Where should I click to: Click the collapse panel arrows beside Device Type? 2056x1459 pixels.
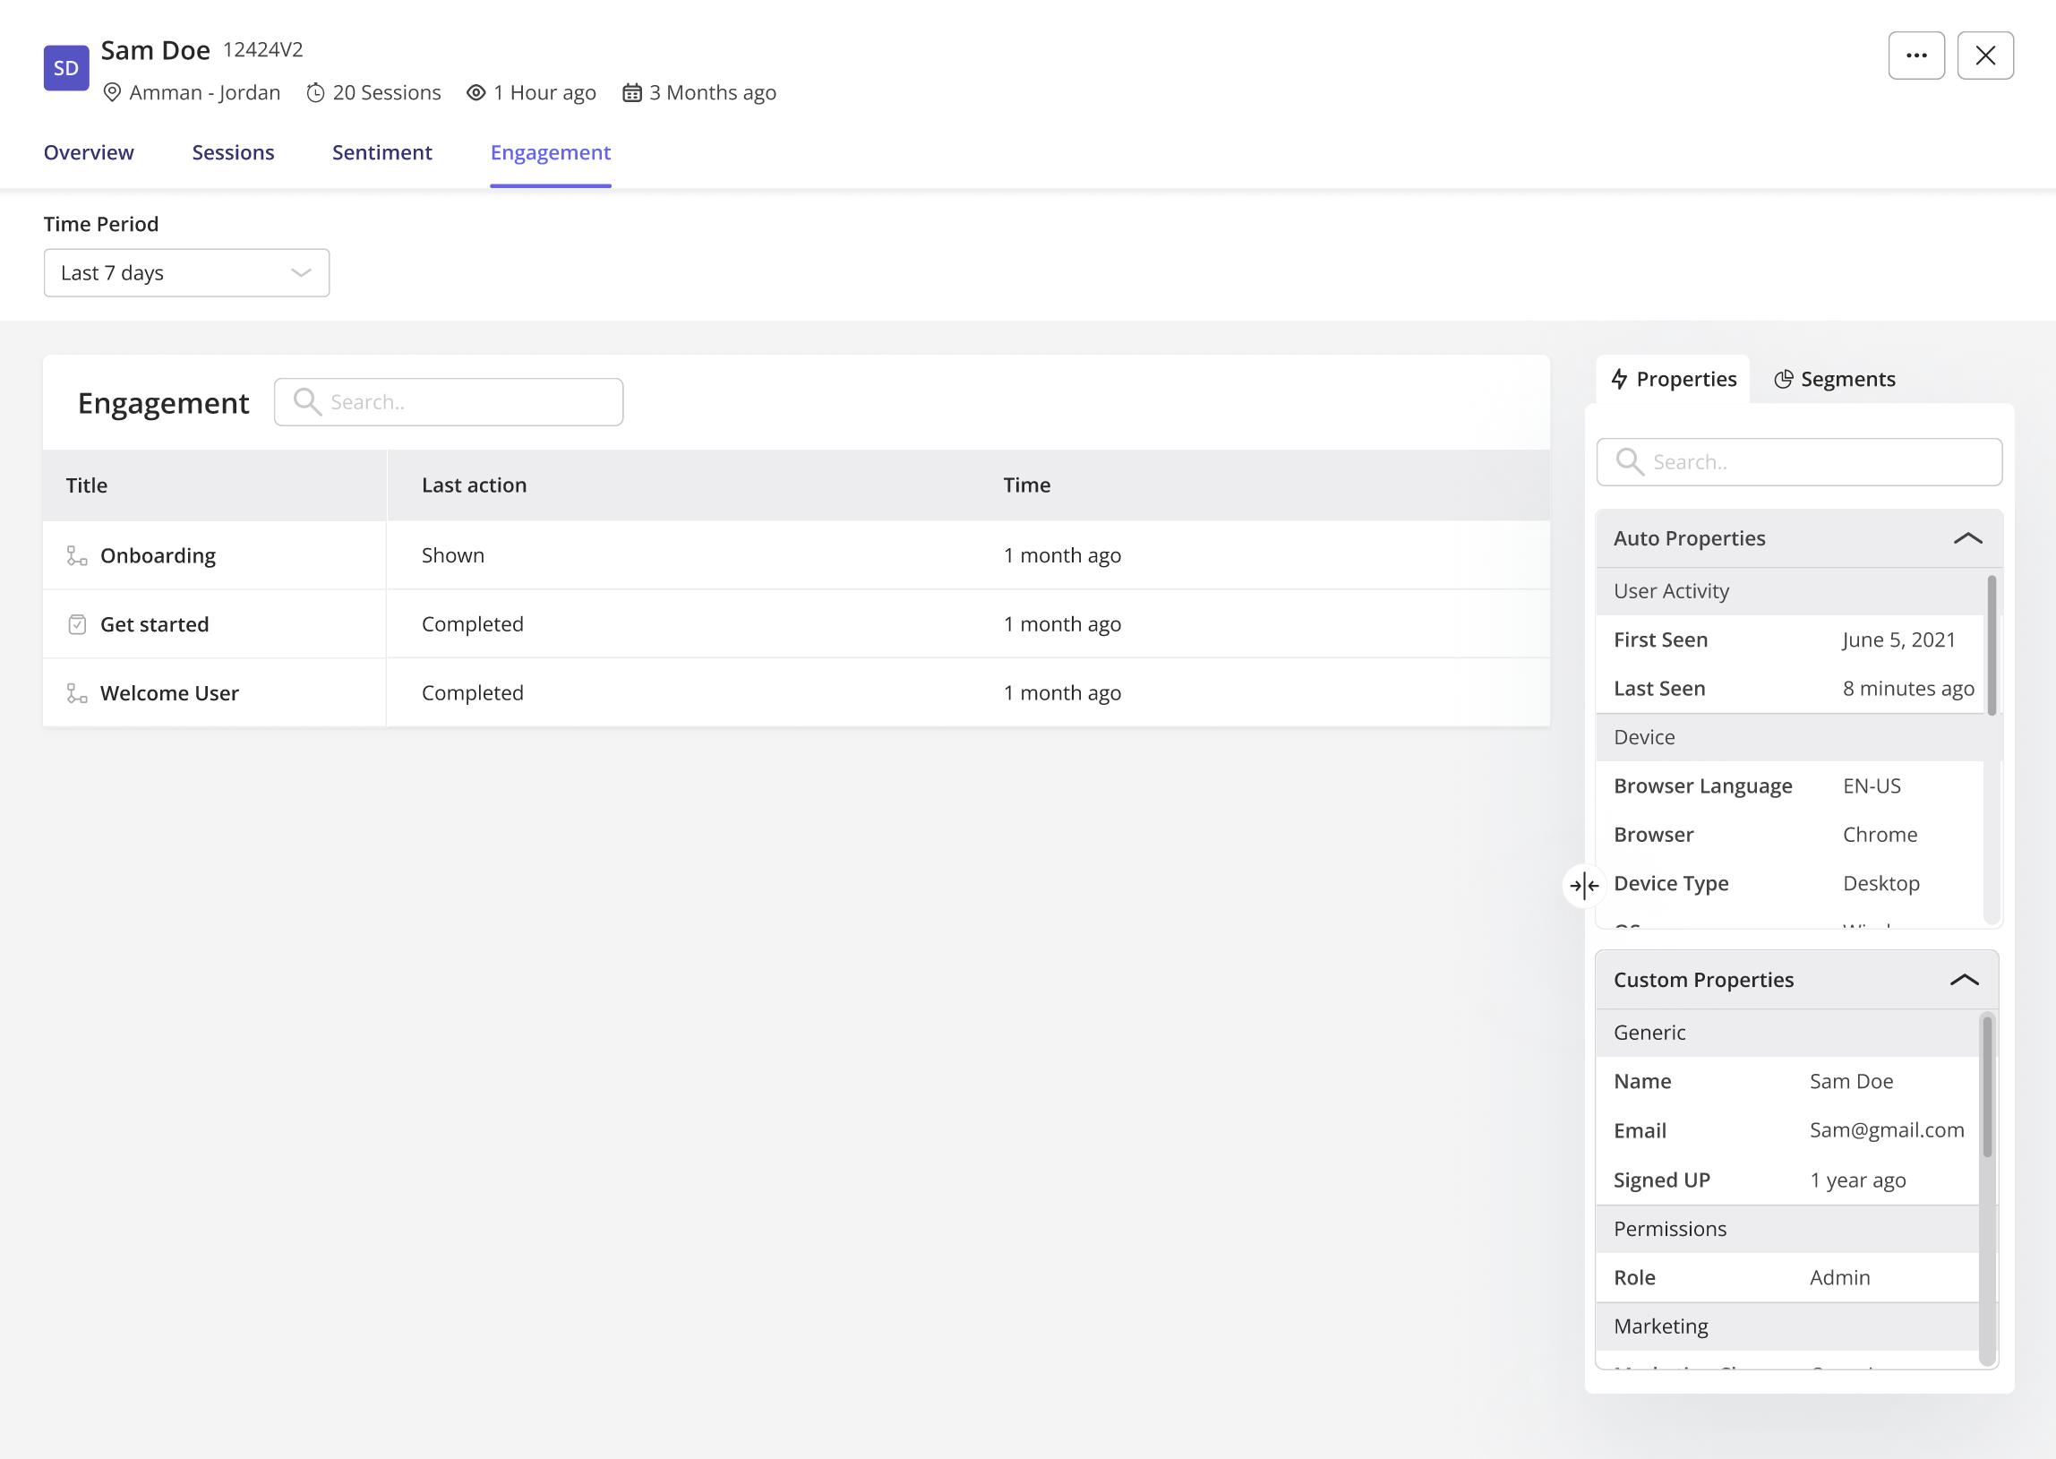click(1583, 886)
